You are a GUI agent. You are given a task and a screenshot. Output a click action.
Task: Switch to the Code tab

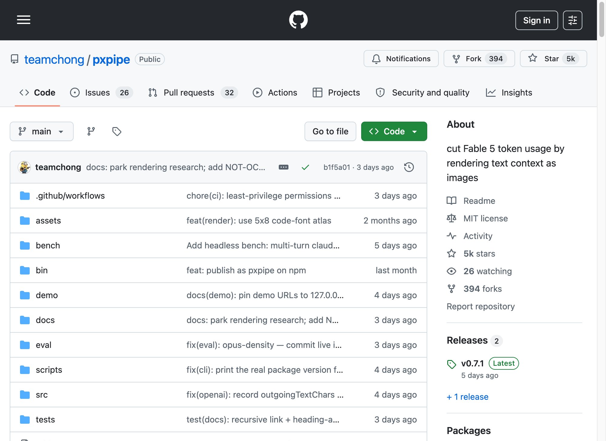click(37, 93)
